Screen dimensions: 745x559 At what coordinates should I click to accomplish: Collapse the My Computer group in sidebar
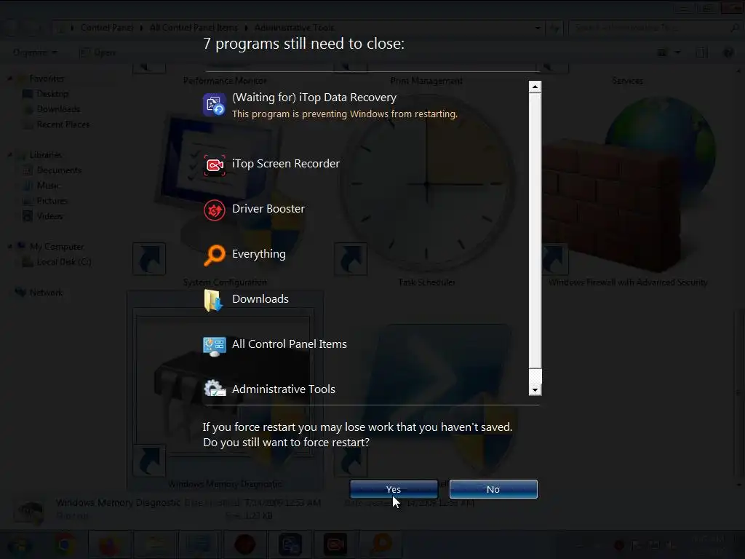click(x=10, y=246)
